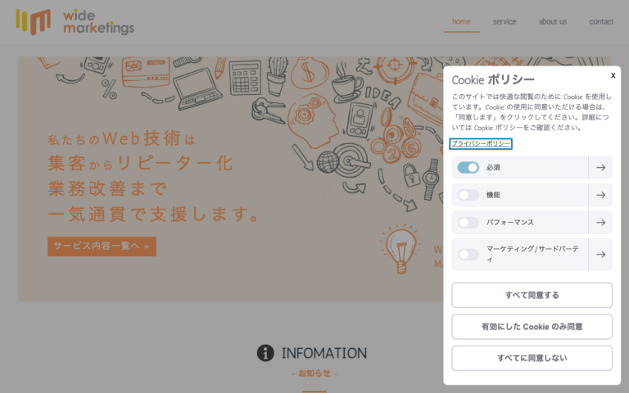
Task: Click the すべて同意する button
Action: 532,295
